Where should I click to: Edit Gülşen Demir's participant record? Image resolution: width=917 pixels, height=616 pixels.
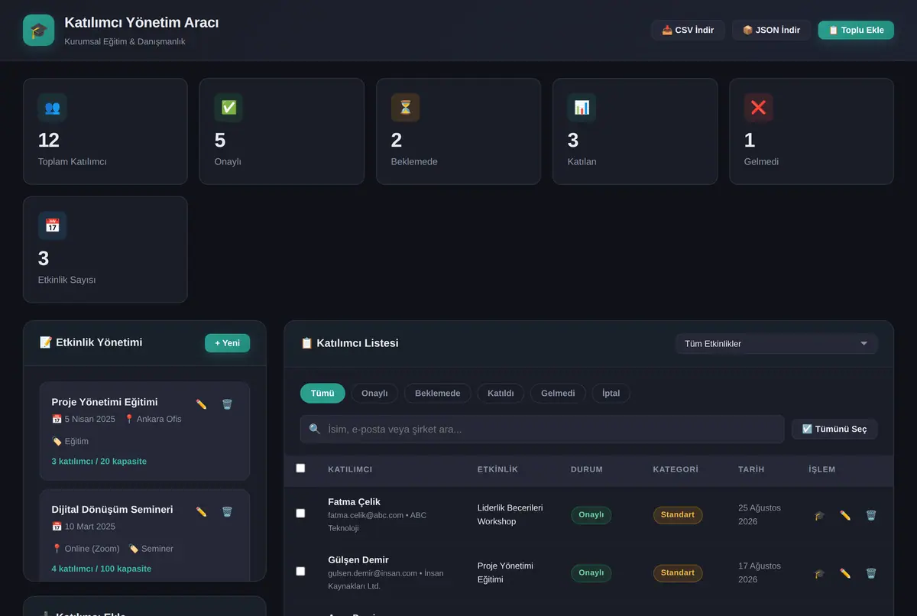[x=845, y=573]
